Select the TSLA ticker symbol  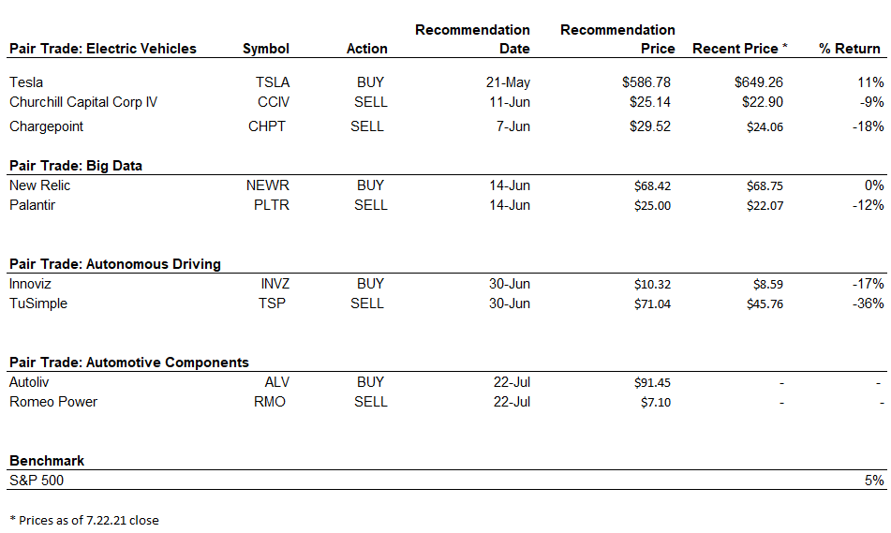(271, 82)
